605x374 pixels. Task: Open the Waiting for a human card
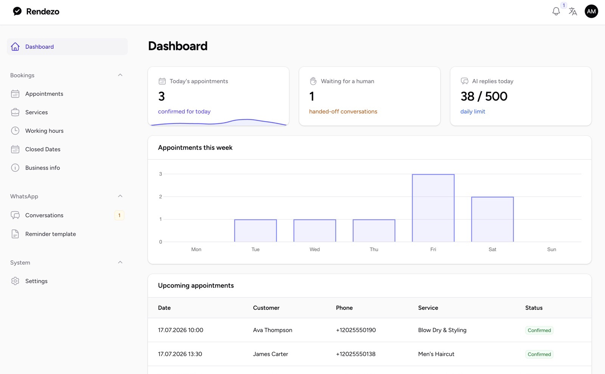pos(370,96)
